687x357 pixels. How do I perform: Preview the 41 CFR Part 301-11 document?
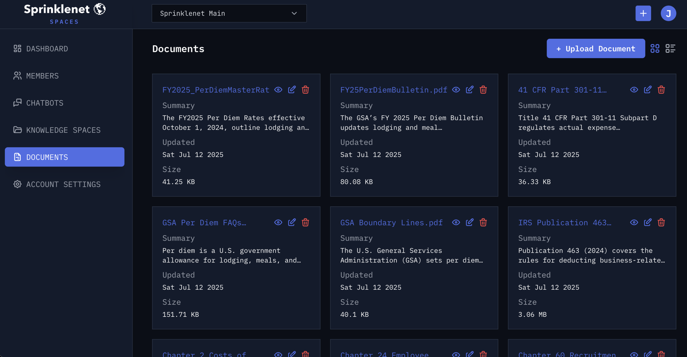(634, 90)
